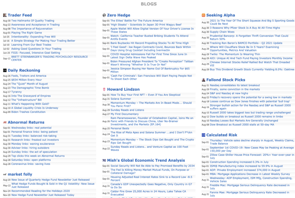Click the Howard Lindzon favicon icon

pyautogui.click(x=104, y=89)
